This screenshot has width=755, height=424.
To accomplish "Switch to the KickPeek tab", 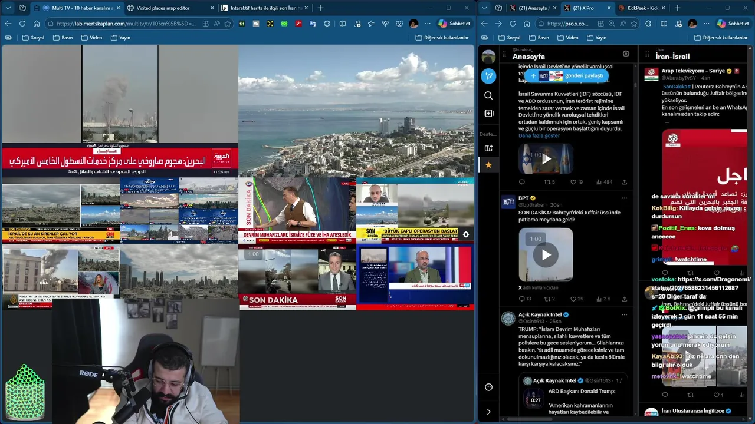I will point(642,8).
